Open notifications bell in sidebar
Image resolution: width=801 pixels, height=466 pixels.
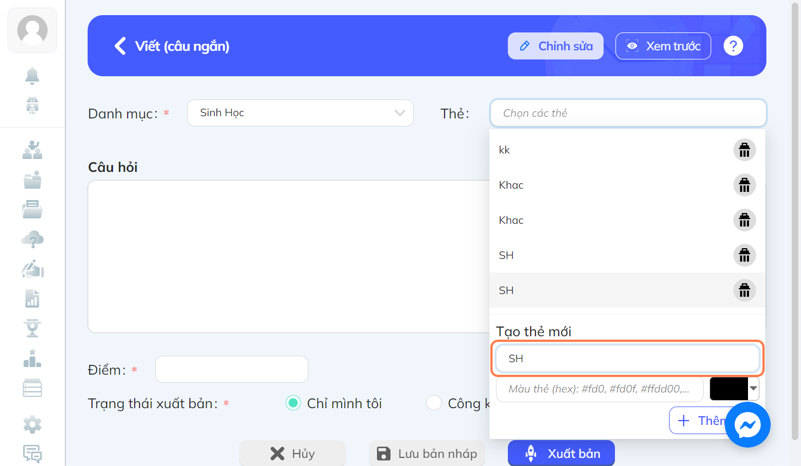pyautogui.click(x=32, y=76)
